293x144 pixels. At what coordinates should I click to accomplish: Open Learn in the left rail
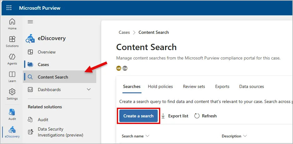[12, 77]
